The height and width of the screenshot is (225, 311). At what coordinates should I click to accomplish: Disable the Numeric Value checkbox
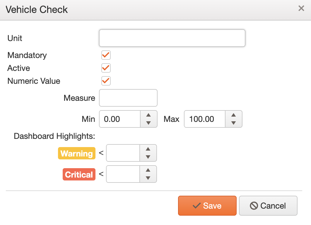tap(106, 81)
